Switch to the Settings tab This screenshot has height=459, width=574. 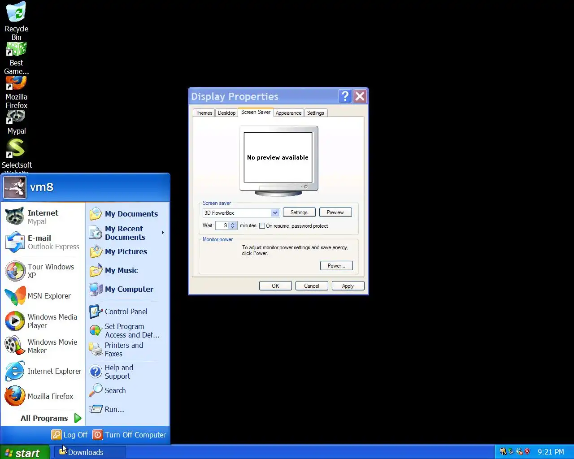point(315,113)
